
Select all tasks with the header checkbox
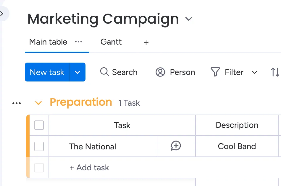click(x=39, y=125)
